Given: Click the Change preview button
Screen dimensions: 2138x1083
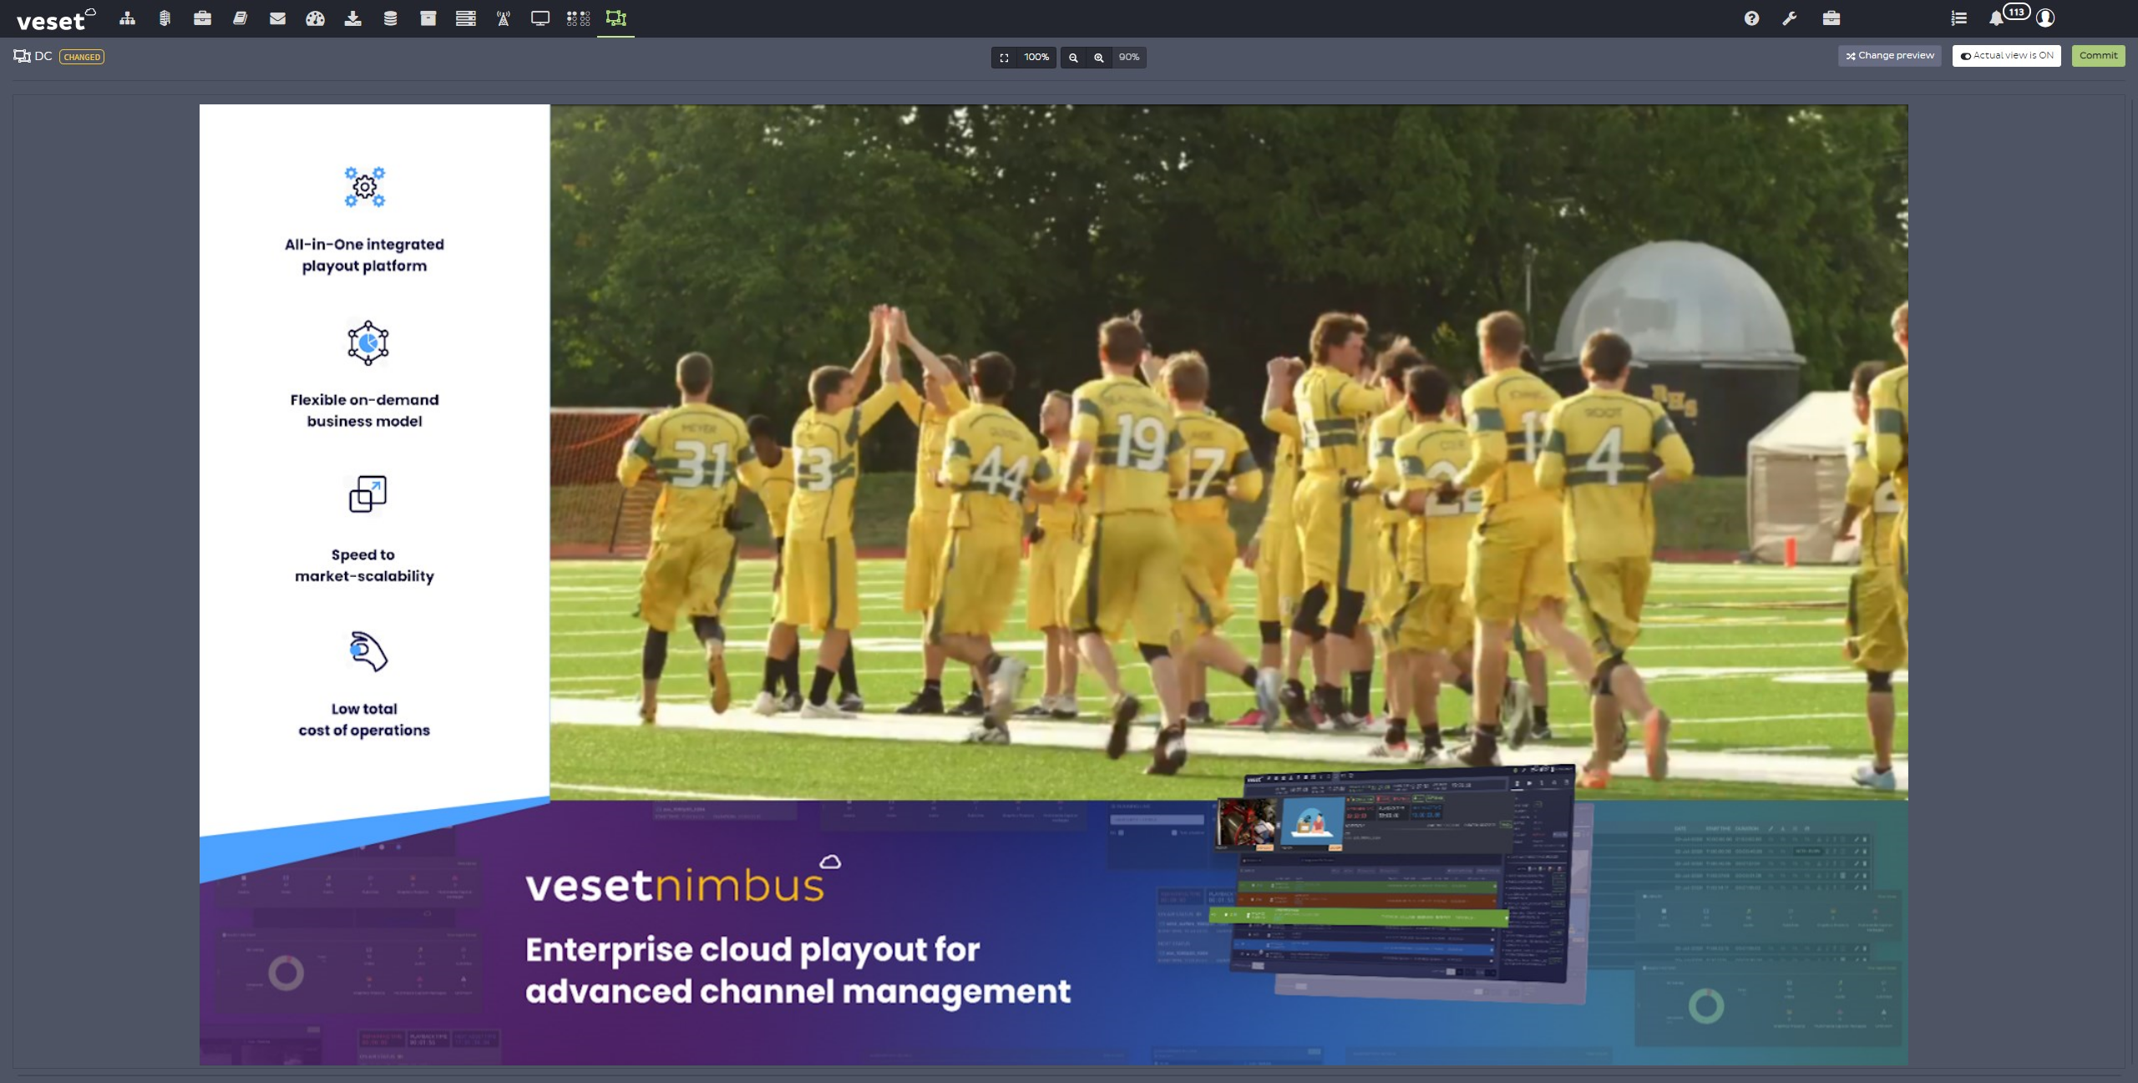Looking at the screenshot, I should click(1889, 56).
